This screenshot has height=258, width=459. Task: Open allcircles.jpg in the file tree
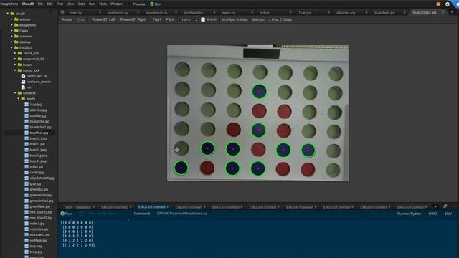coord(38,110)
